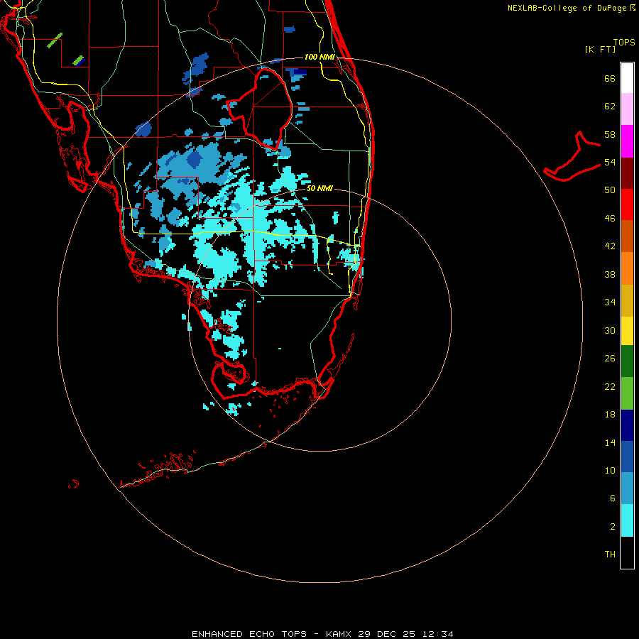Click the 50 NMI range ring label
Image resolution: width=639 pixels, height=639 pixels.
coord(319,188)
